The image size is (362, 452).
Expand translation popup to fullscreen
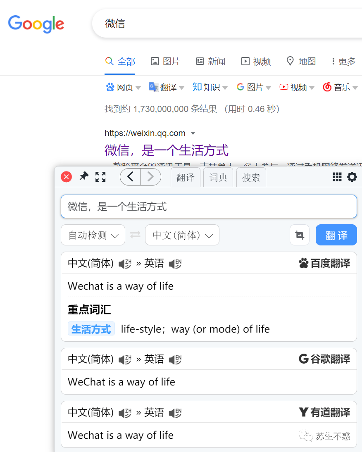(100, 177)
